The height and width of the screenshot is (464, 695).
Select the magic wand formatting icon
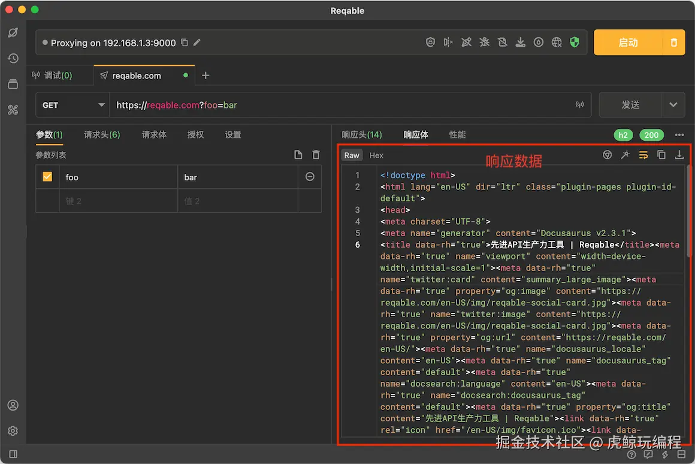point(625,154)
